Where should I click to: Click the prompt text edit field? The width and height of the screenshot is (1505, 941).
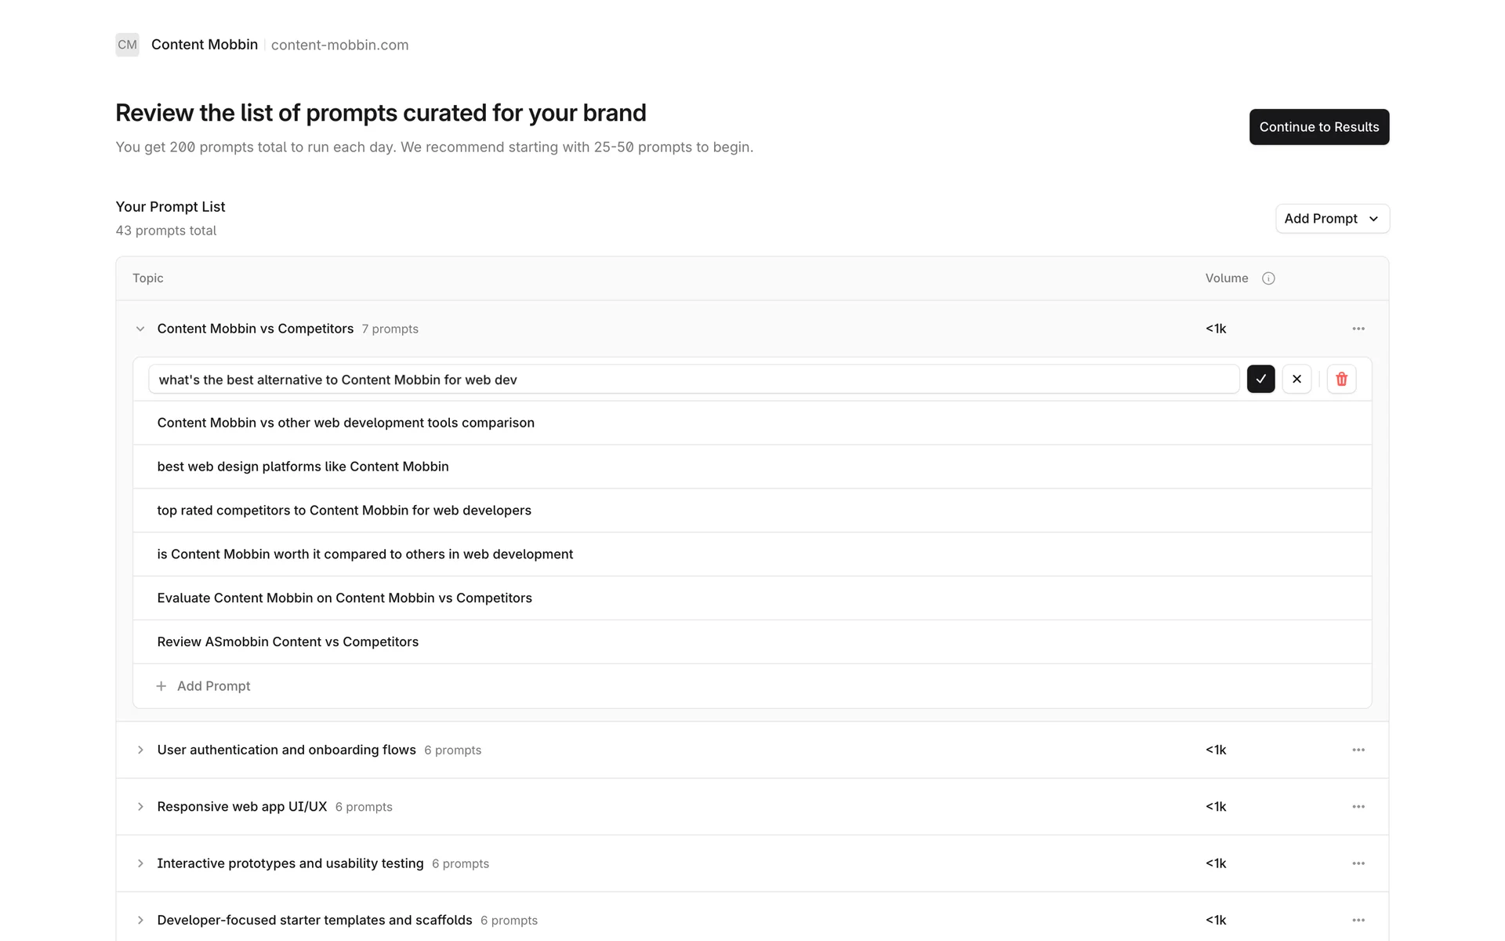(x=693, y=380)
